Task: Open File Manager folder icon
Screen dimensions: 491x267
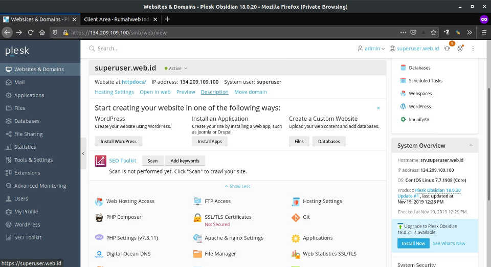Action: 197,254
